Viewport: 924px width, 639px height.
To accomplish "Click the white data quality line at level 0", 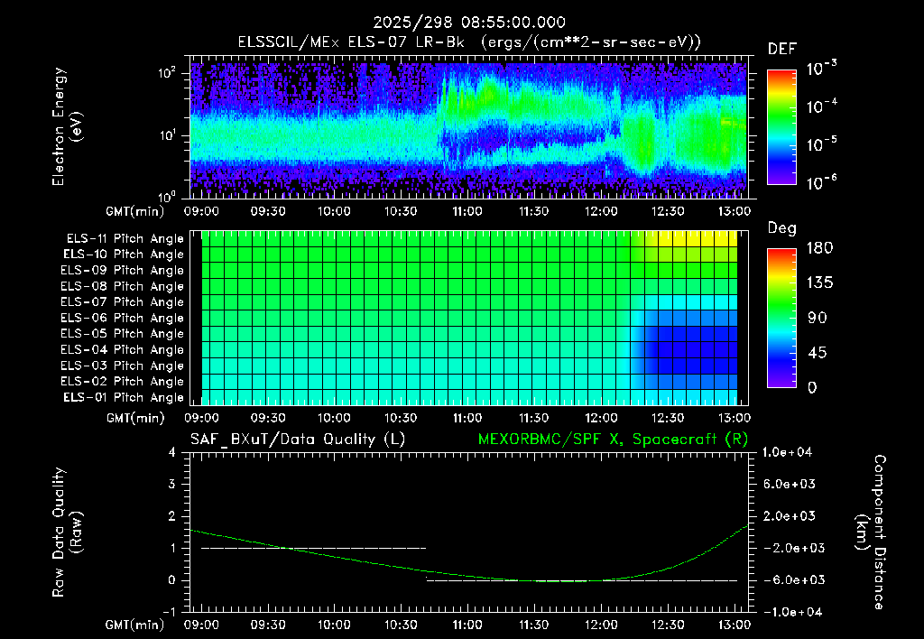I will pos(582,580).
